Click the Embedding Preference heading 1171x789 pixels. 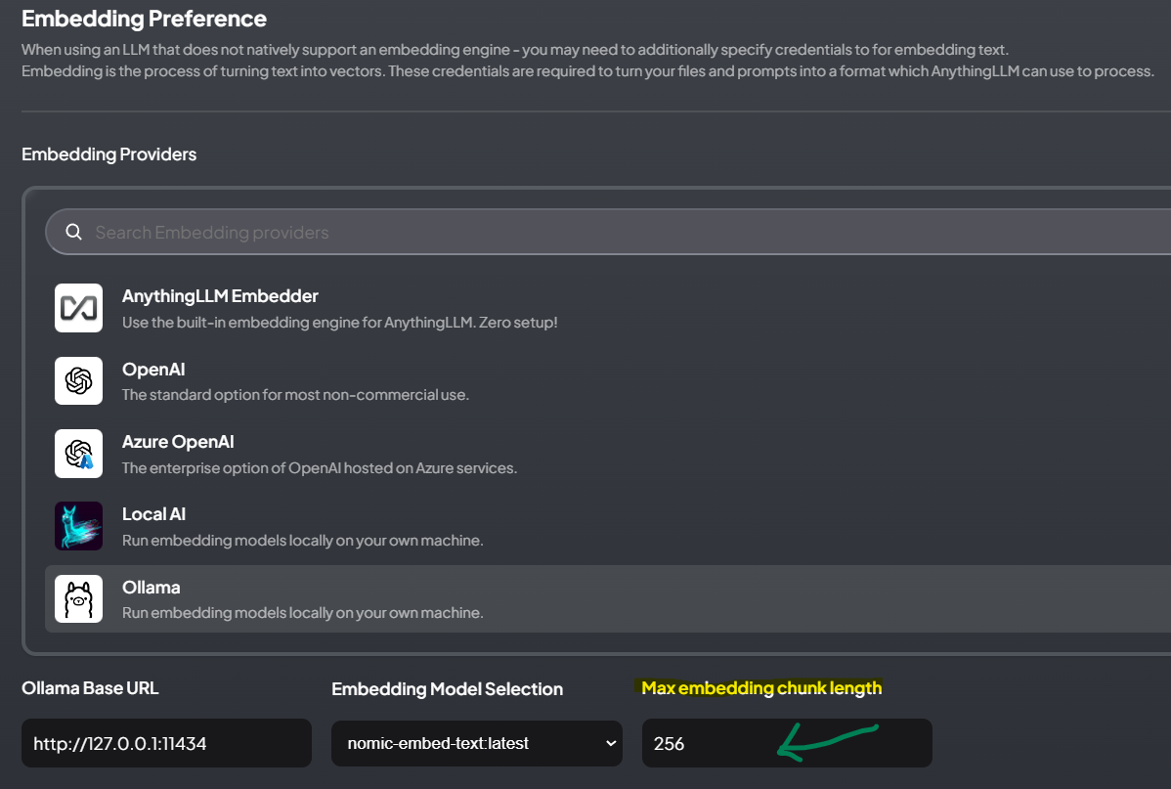[x=144, y=19]
